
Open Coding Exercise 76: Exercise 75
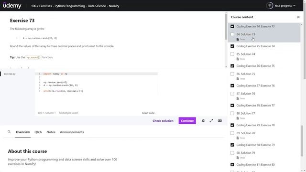click(255, 66)
